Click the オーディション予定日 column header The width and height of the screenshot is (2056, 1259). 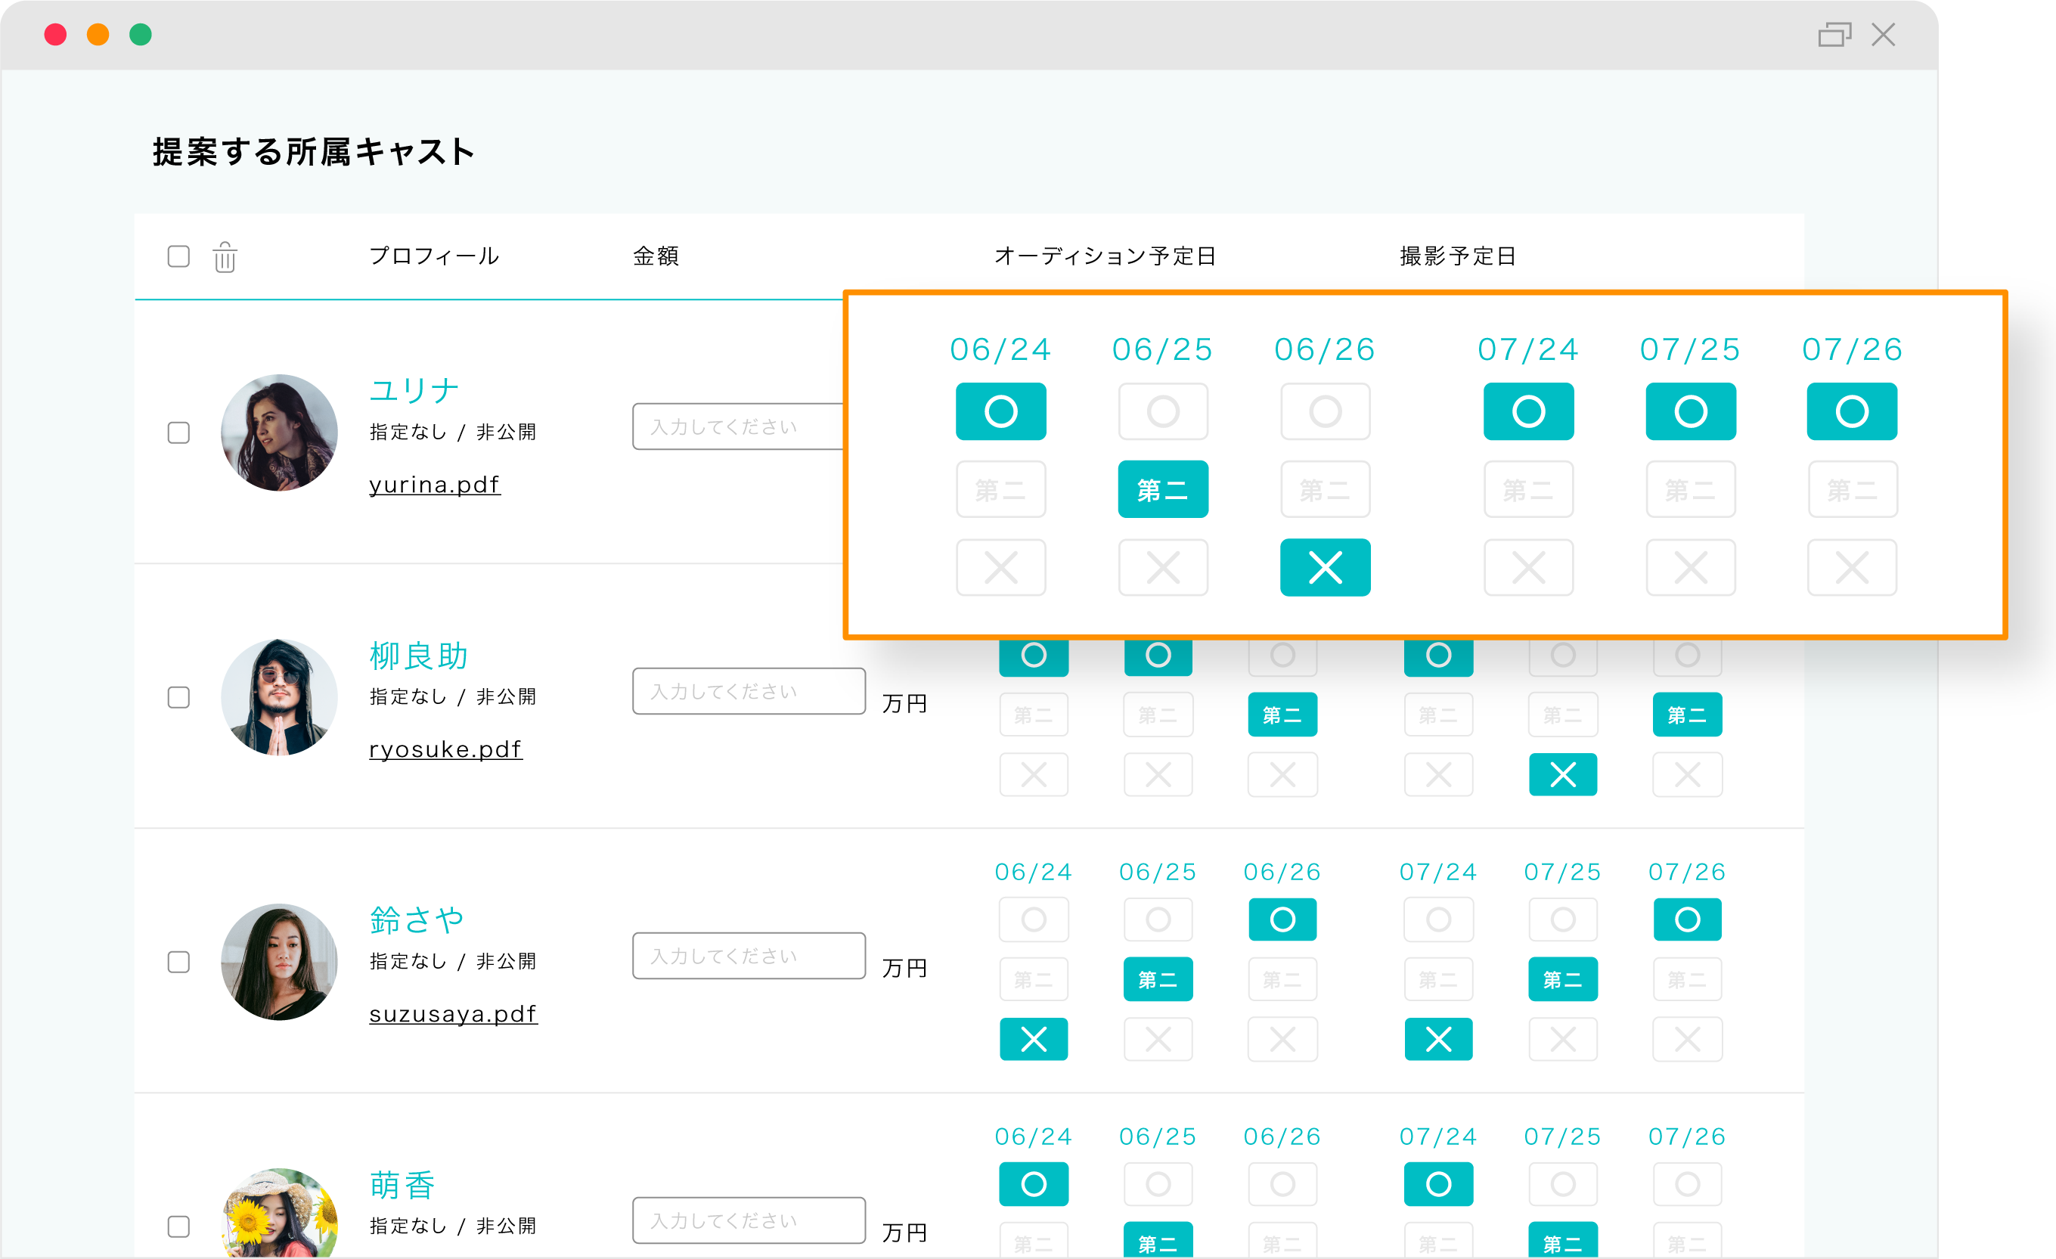point(1106,256)
